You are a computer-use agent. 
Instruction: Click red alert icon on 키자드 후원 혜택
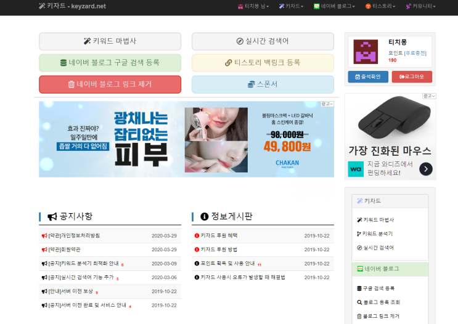point(197,235)
